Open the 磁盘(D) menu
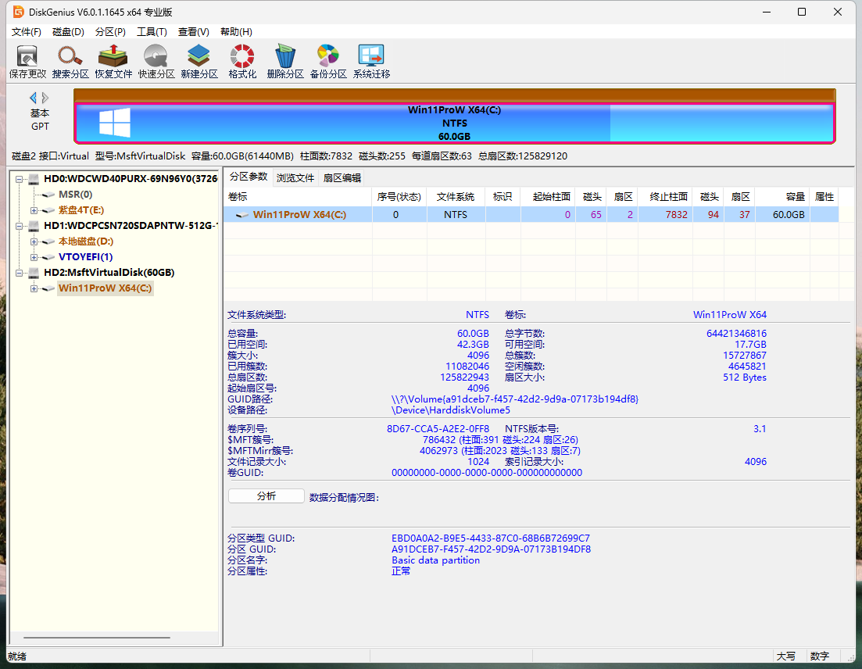Image resolution: width=862 pixels, height=669 pixels. point(68,32)
